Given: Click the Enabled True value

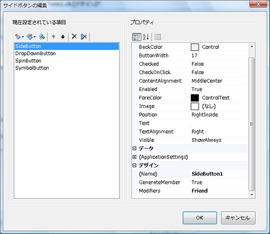Looking at the screenshot, I should click(219, 89).
